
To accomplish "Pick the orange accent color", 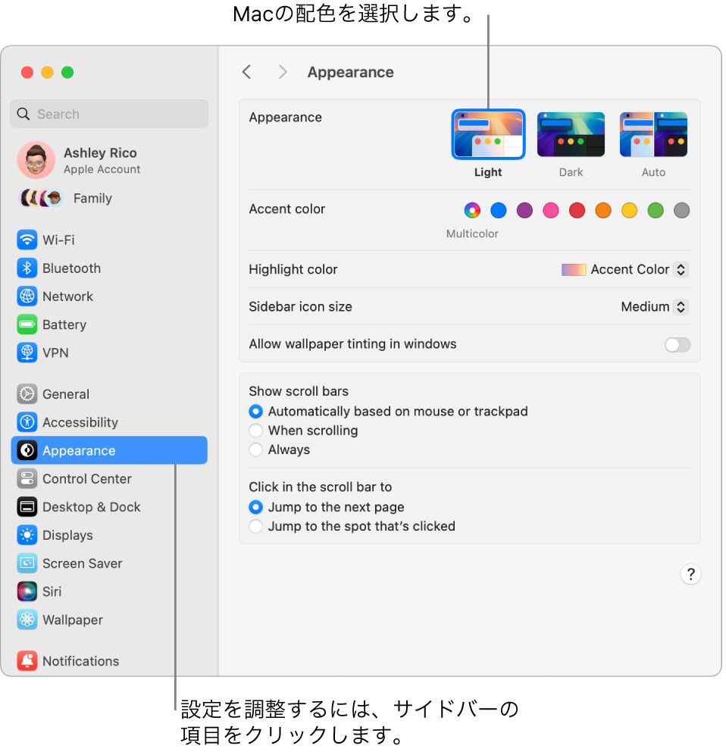I will (602, 210).
